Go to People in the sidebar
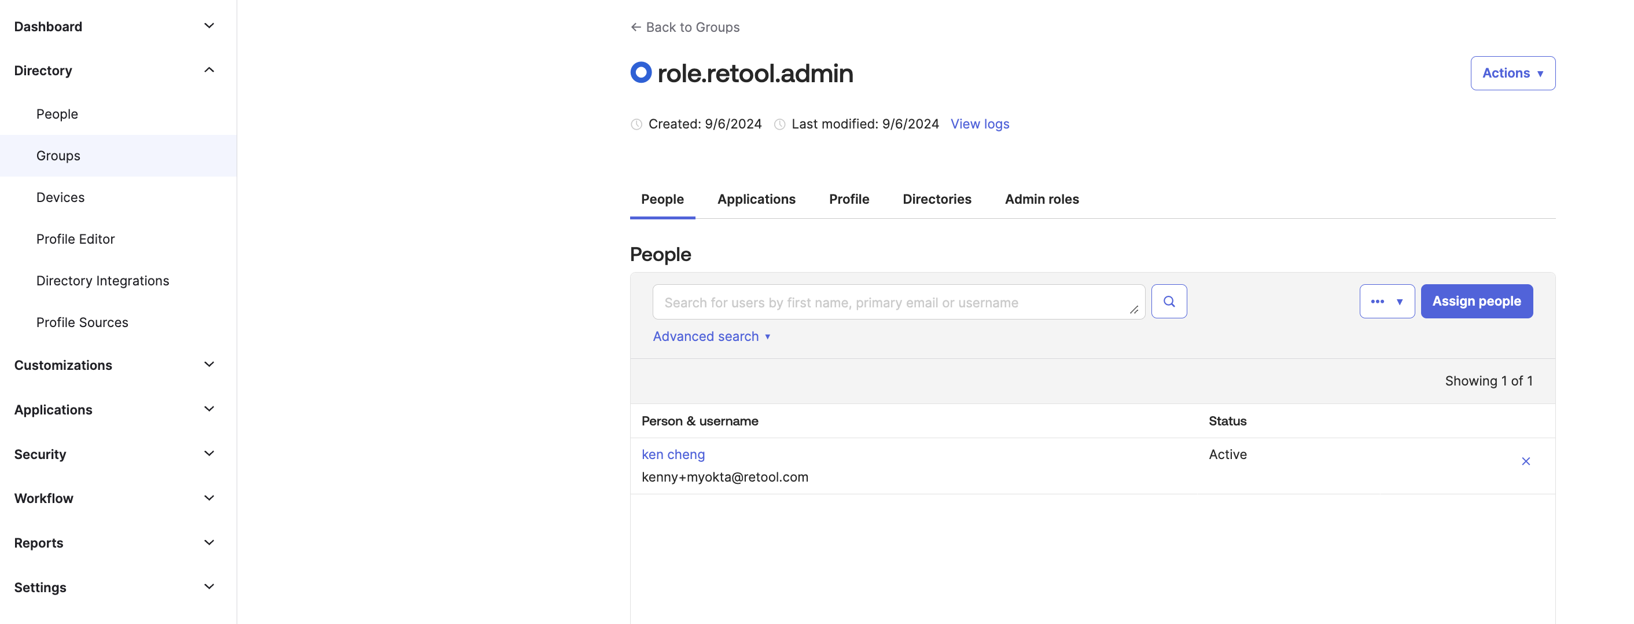Viewport: 1634px width, 624px height. (57, 114)
